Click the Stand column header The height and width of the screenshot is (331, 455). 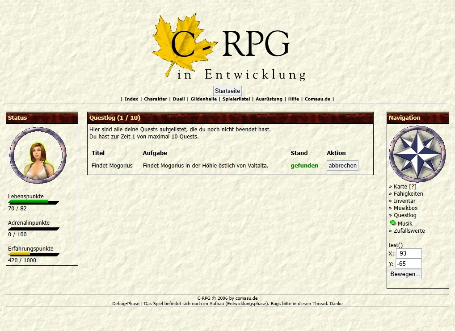click(299, 153)
